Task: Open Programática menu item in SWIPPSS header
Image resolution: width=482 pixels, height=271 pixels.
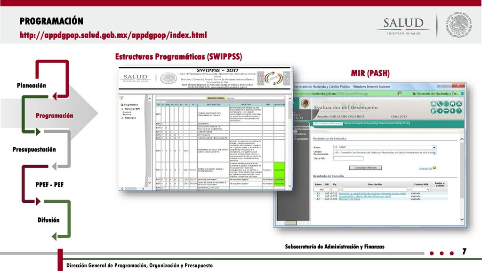Action: point(194,74)
